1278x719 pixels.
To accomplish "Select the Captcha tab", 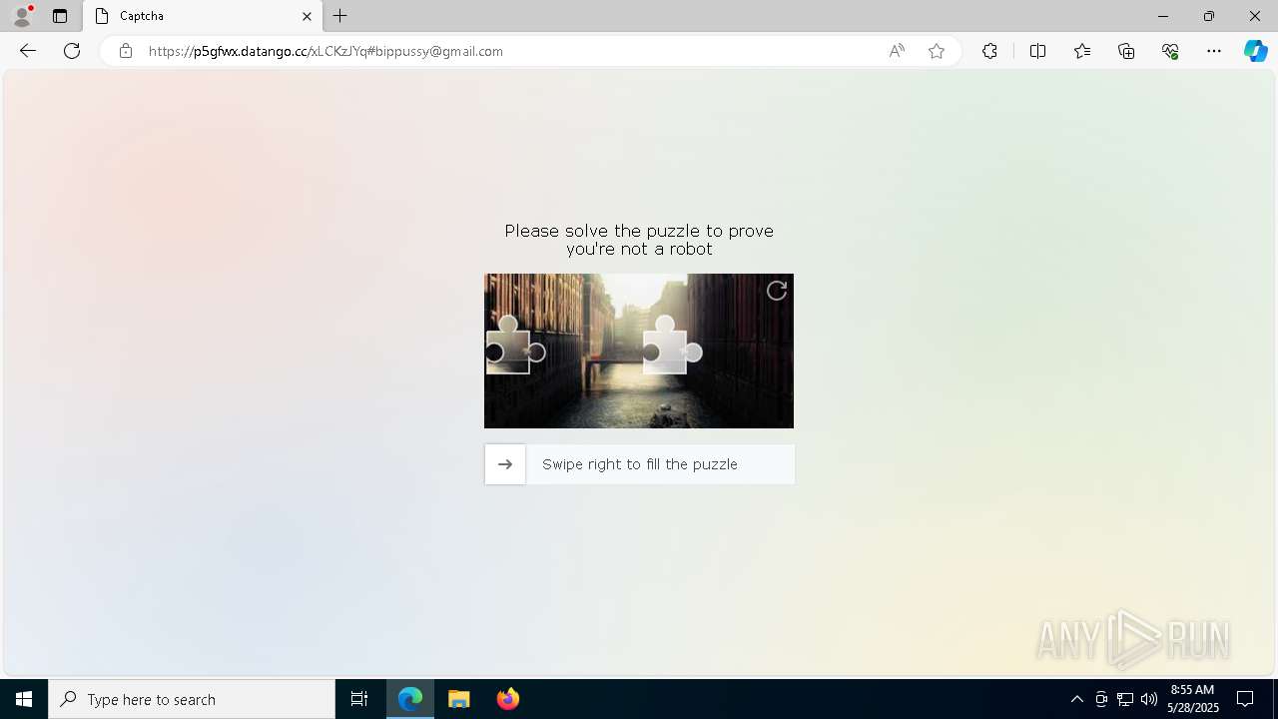I will click(203, 16).
